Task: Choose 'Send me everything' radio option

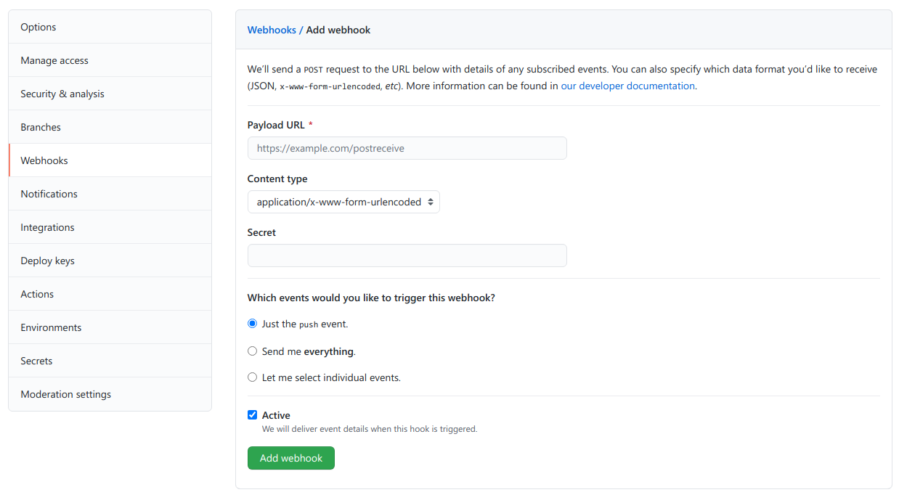Action: [x=253, y=351]
